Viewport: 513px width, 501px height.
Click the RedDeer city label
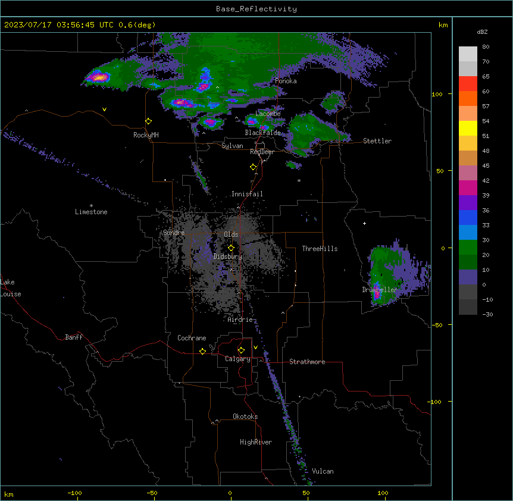click(x=262, y=152)
